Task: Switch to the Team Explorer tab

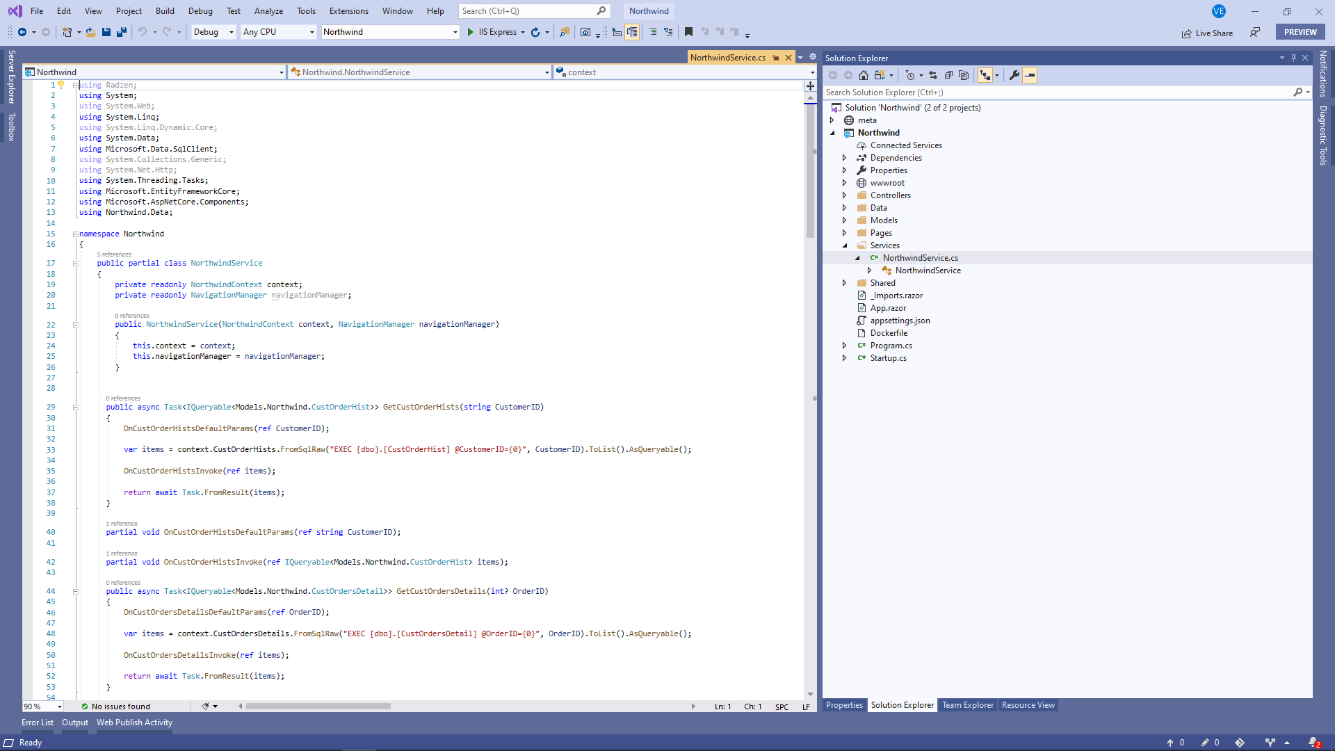Action: pyautogui.click(x=967, y=705)
